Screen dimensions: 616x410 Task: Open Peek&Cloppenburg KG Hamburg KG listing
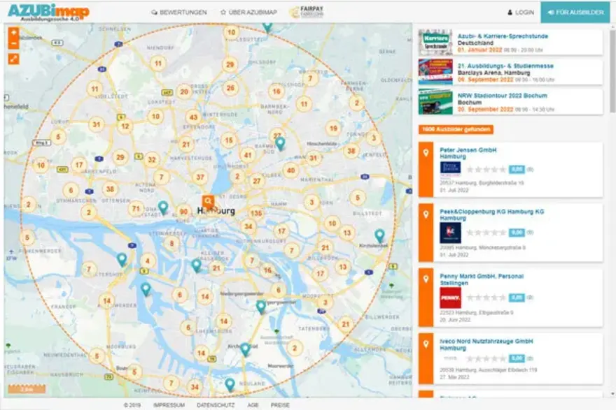point(492,214)
